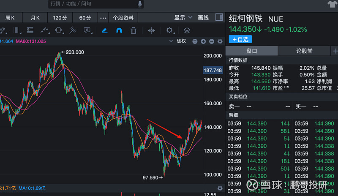Screen dimensions: 338x196
Task: Switch to 60分 period
Action: pos(85,18)
